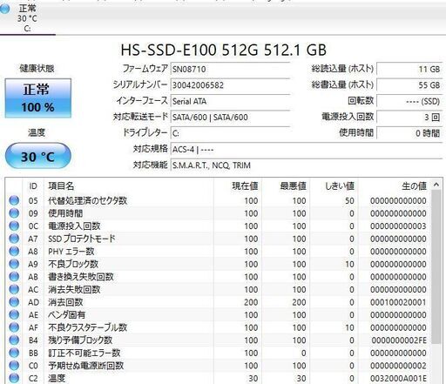Click raw value 0000000002FE in row B4
Screen dimensions: 446x384
point(399,340)
